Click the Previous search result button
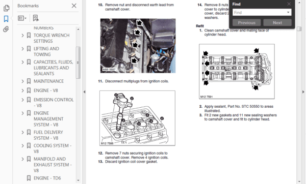This screenshot has width=306, height=184. (246, 22)
